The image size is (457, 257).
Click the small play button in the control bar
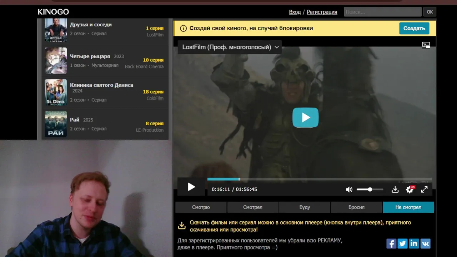[191, 187]
